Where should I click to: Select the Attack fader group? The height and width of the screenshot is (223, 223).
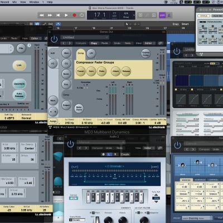pos(115,71)
